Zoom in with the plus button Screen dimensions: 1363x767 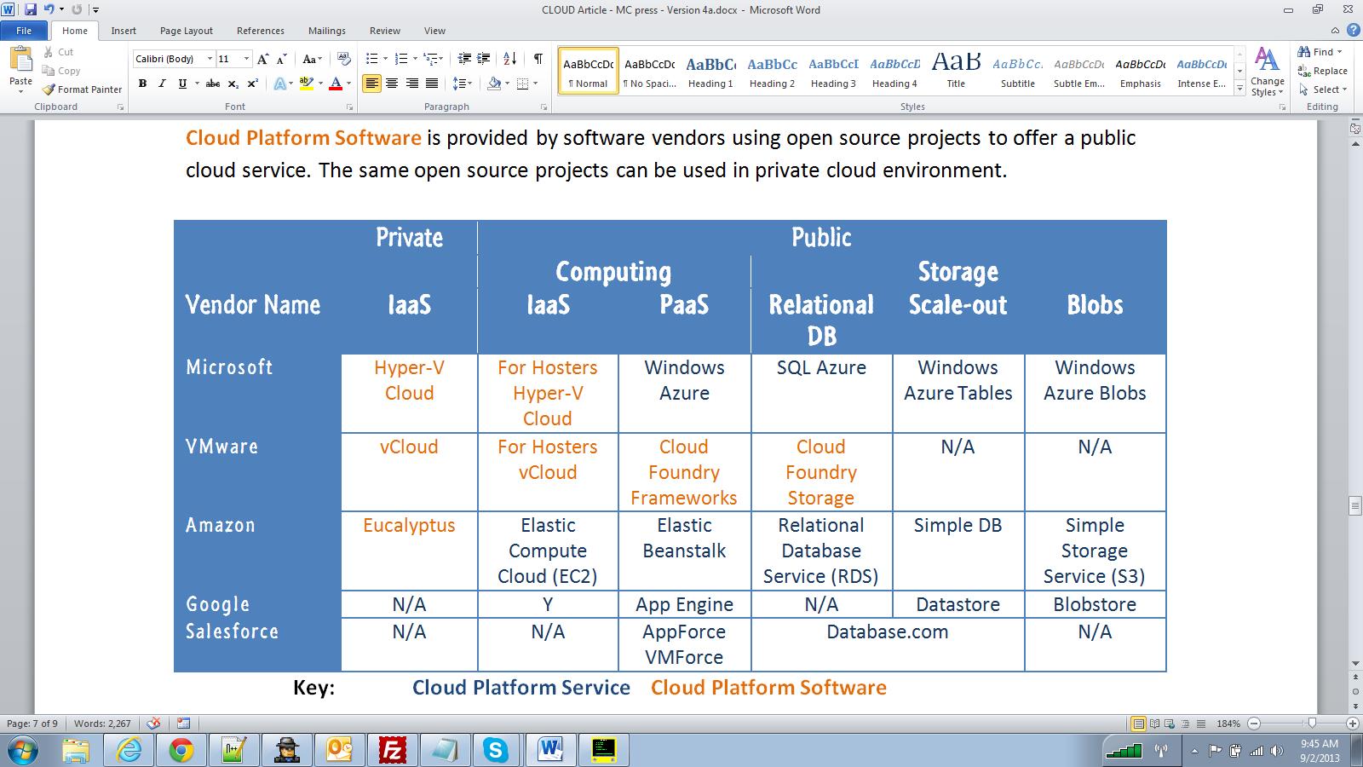(x=1352, y=724)
